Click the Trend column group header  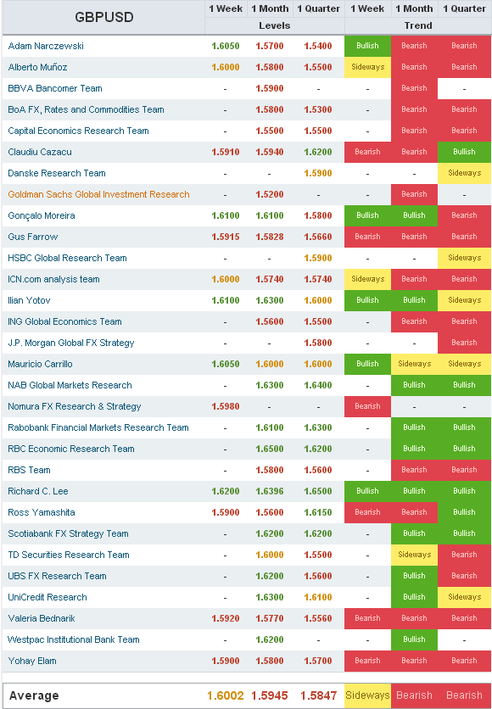(418, 25)
